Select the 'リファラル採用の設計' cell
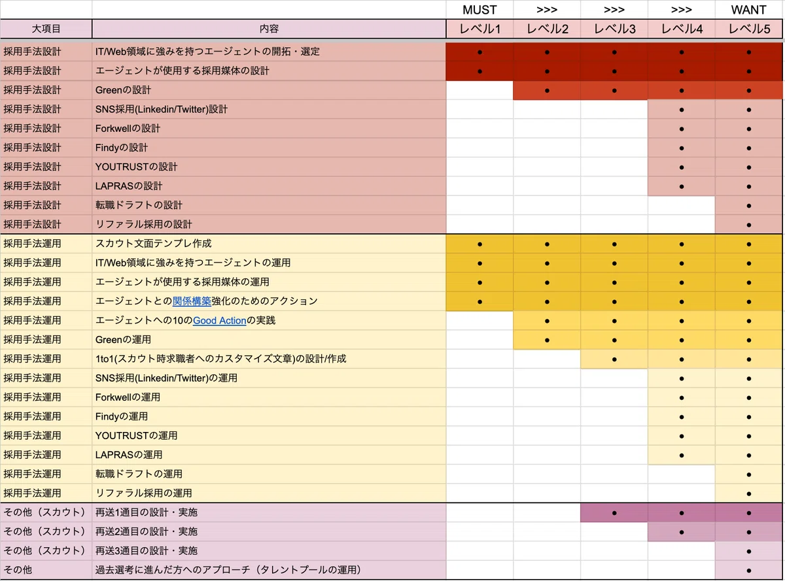This screenshot has width=785, height=581. click(269, 224)
